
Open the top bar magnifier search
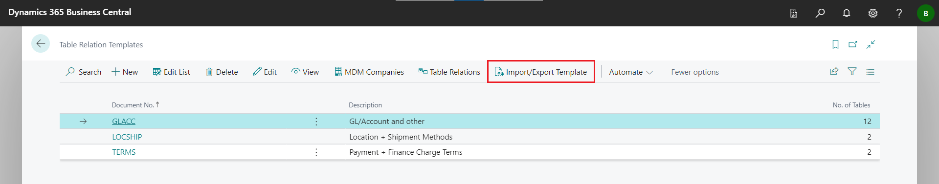820,13
